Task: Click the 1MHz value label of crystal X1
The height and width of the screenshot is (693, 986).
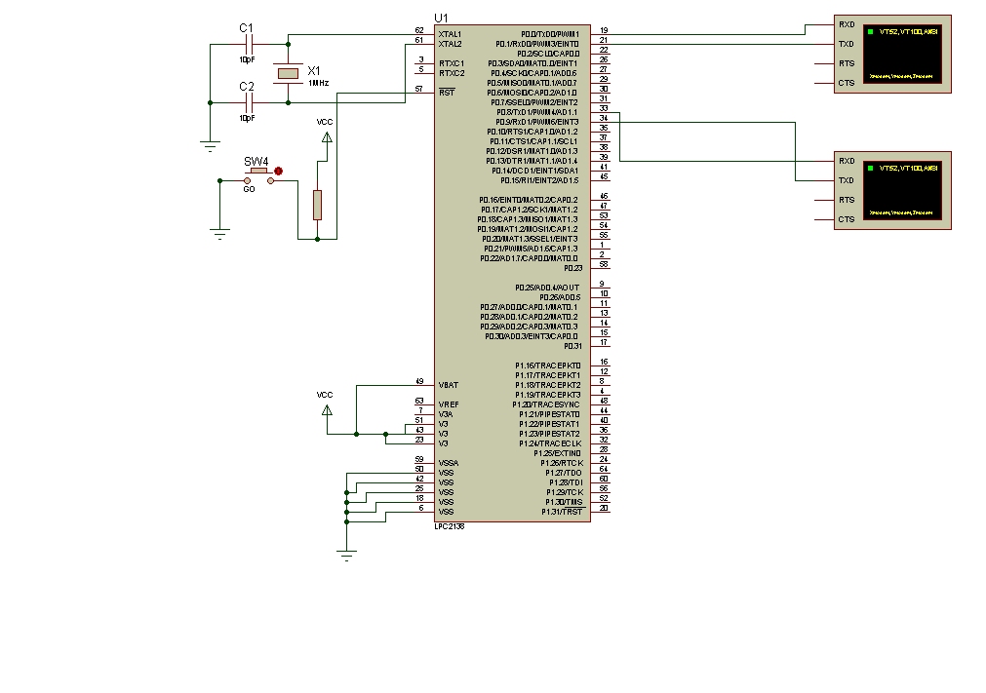Action: [319, 84]
